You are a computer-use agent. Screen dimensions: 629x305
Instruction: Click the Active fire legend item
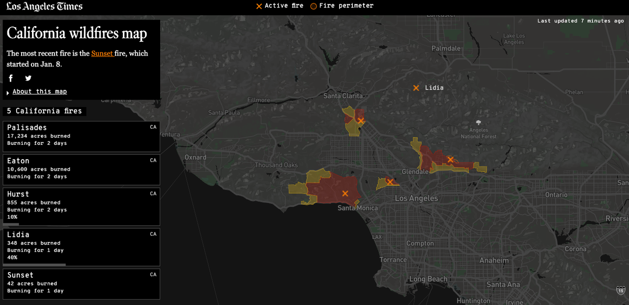tap(280, 6)
